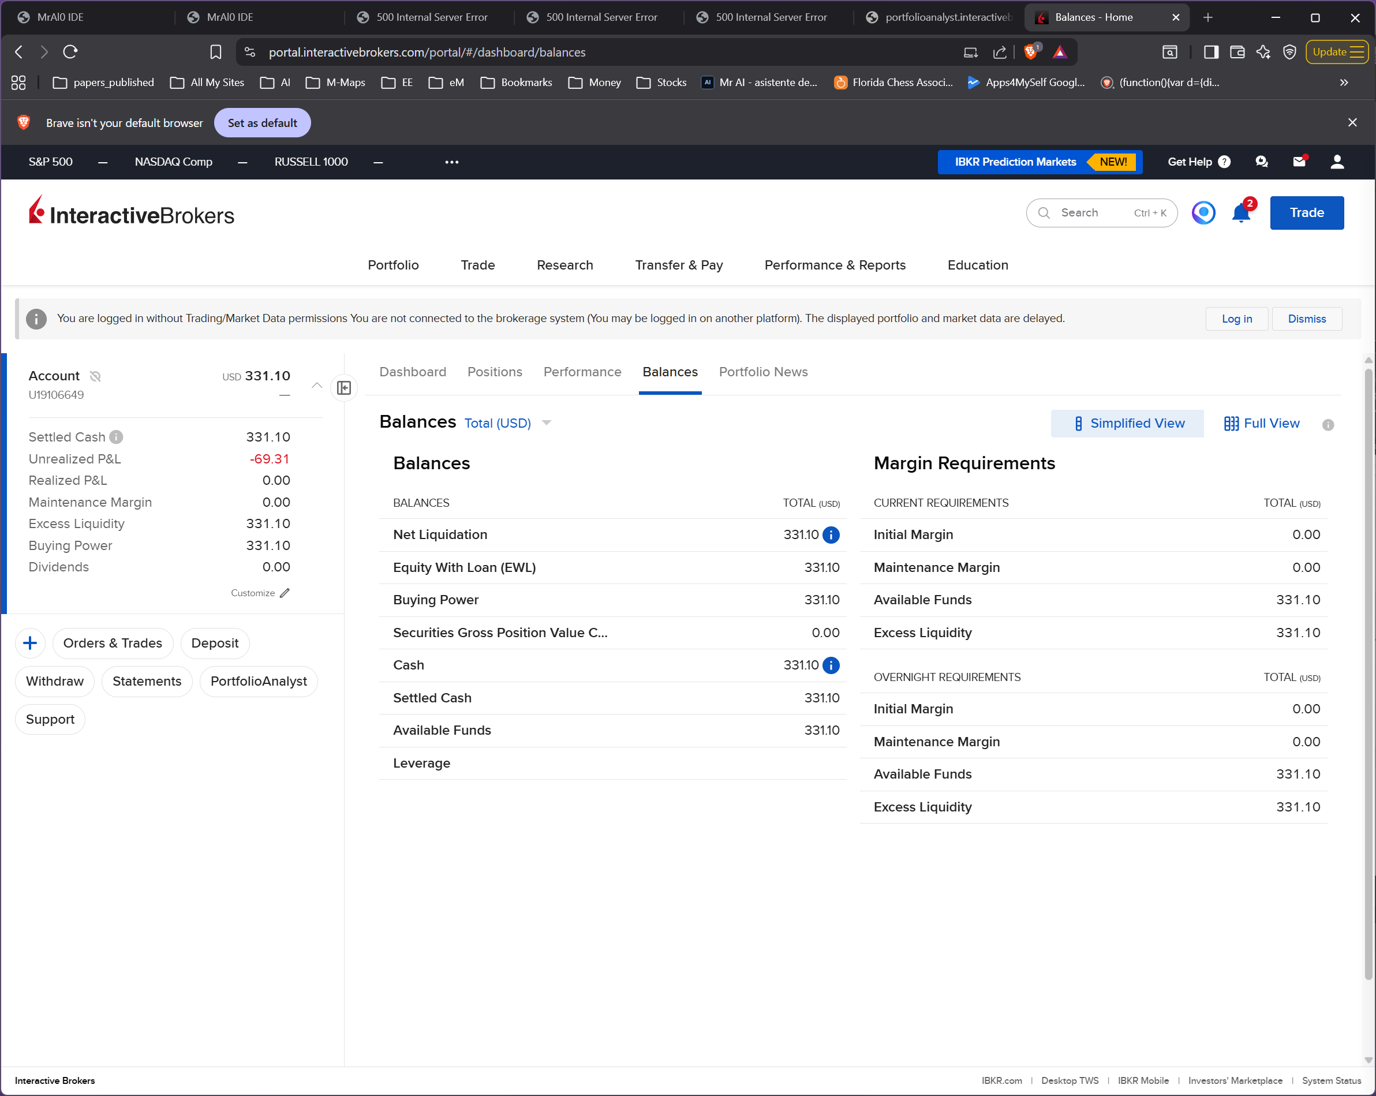Image resolution: width=1376 pixels, height=1096 pixels.
Task: Switch to the Positions tab
Action: 495,372
